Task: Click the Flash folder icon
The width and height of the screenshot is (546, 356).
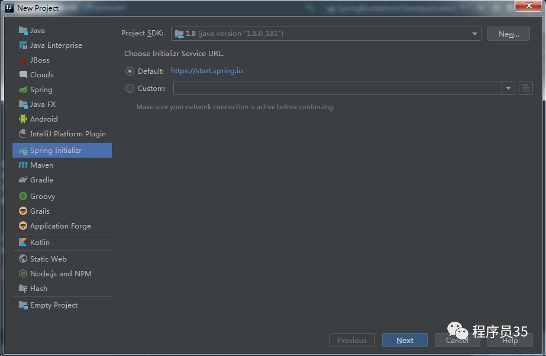Action: pos(23,289)
